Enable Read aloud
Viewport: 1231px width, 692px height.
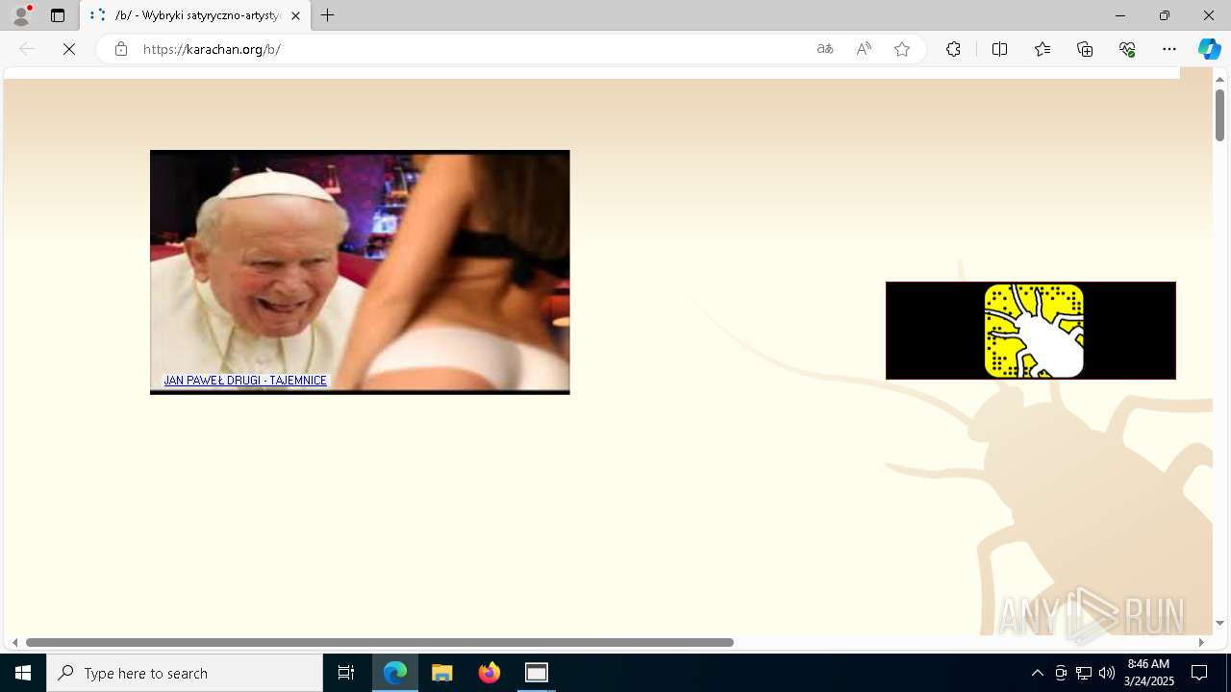(x=864, y=49)
